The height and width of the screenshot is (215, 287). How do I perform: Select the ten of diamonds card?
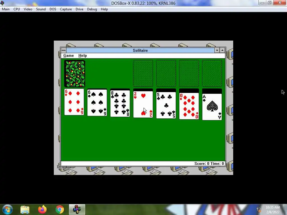189,106
